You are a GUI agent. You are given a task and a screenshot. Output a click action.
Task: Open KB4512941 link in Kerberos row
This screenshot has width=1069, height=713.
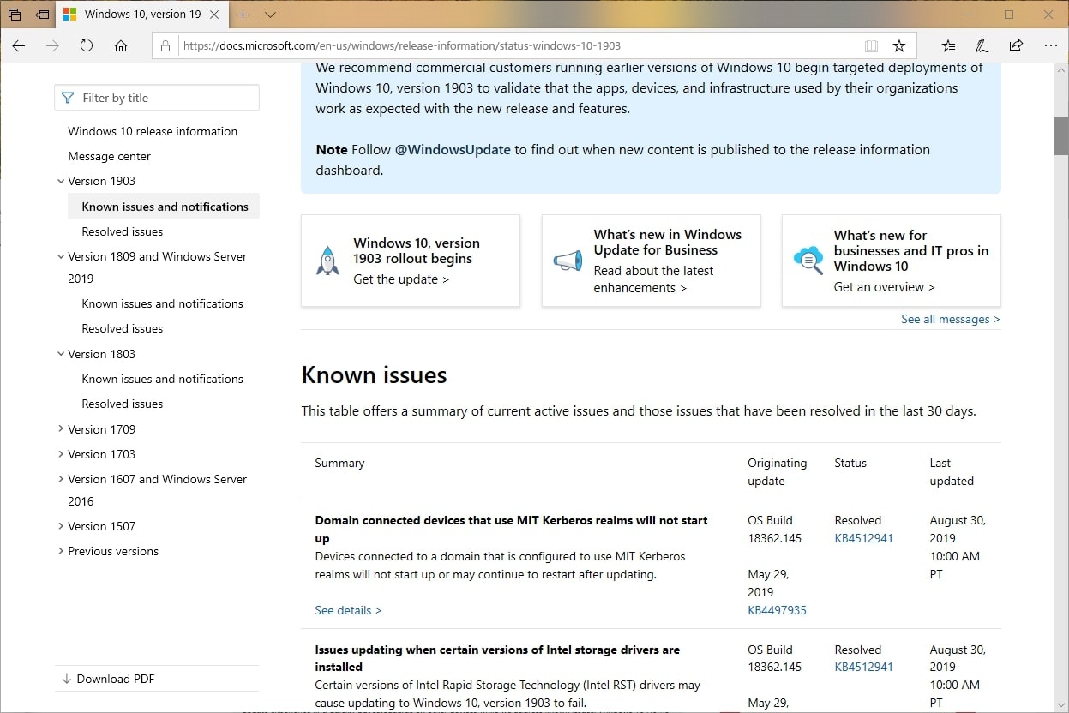(x=863, y=538)
